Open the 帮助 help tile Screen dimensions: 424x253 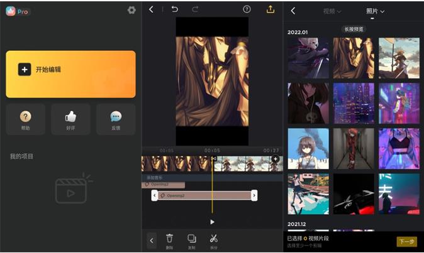(25, 119)
